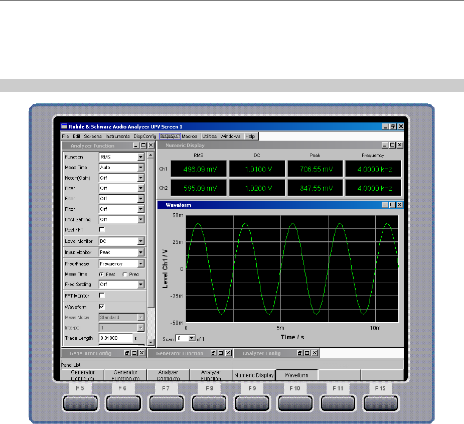Push the F7 hardware key

[167, 403]
